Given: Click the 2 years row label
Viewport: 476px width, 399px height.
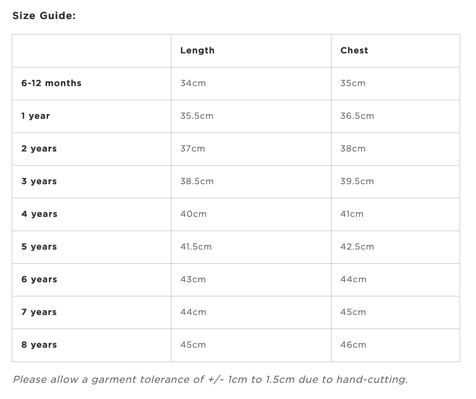Looking at the screenshot, I should (x=39, y=149).
